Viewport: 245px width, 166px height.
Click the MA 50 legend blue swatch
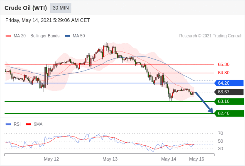67,36
